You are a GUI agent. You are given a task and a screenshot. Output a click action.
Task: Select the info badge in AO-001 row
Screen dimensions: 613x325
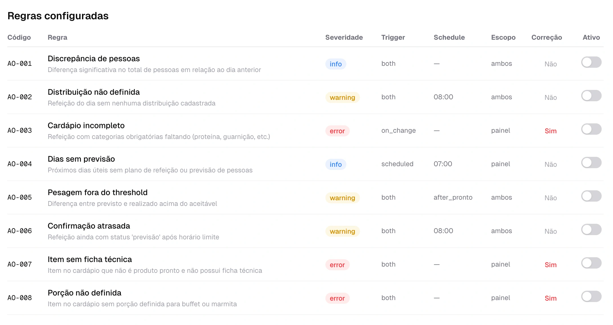pos(336,64)
